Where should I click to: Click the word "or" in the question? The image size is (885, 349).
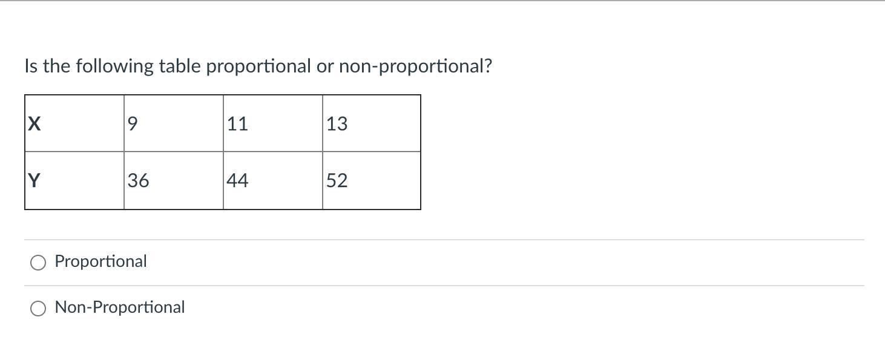pyautogui.click(x=325, y=66)
